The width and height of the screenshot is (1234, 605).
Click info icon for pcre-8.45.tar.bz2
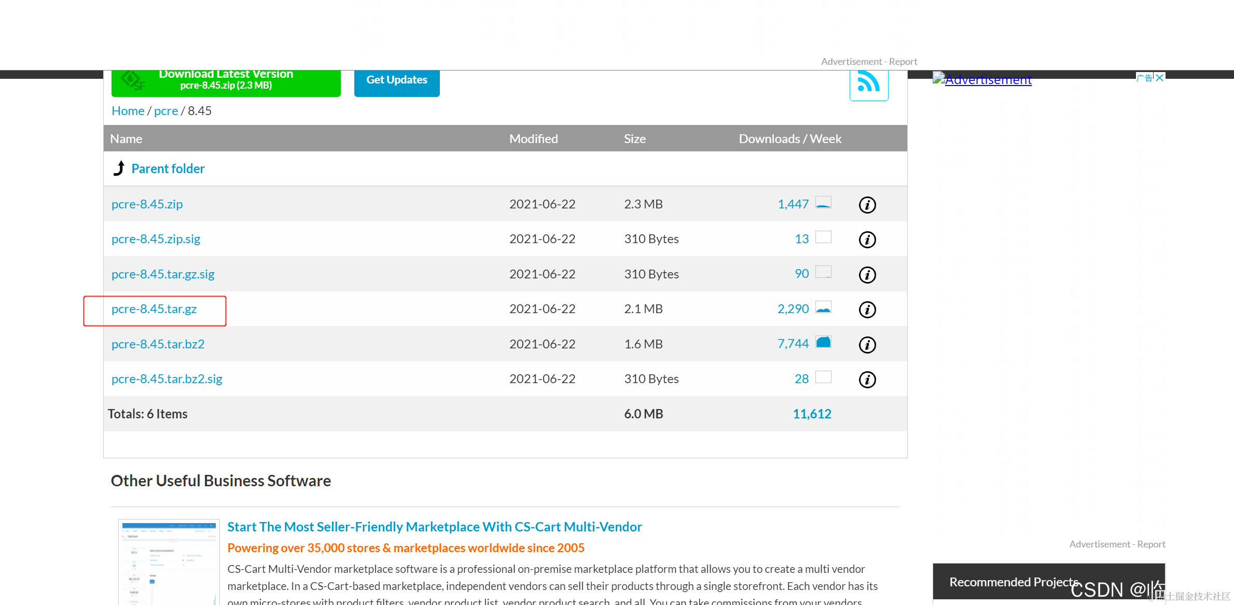(x=867, y=345)
